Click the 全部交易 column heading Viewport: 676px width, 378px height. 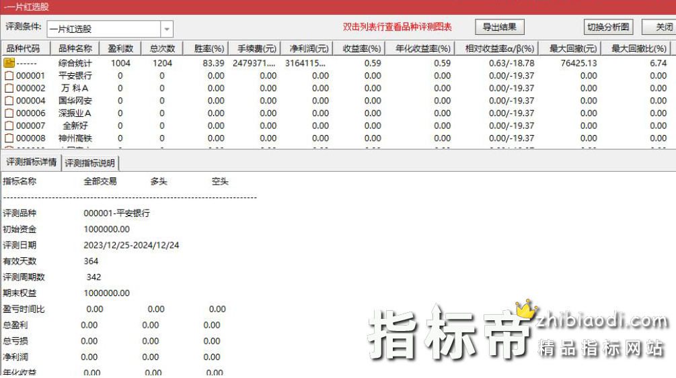click(x=100, y=181)
